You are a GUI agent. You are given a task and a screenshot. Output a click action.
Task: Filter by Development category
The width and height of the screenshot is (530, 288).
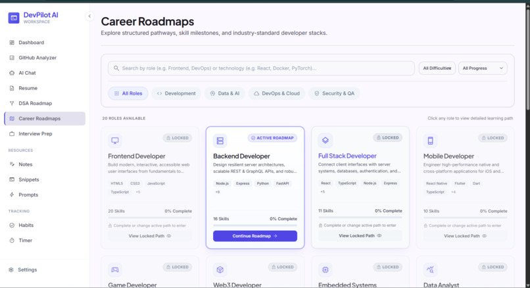[x=176, y=93]
